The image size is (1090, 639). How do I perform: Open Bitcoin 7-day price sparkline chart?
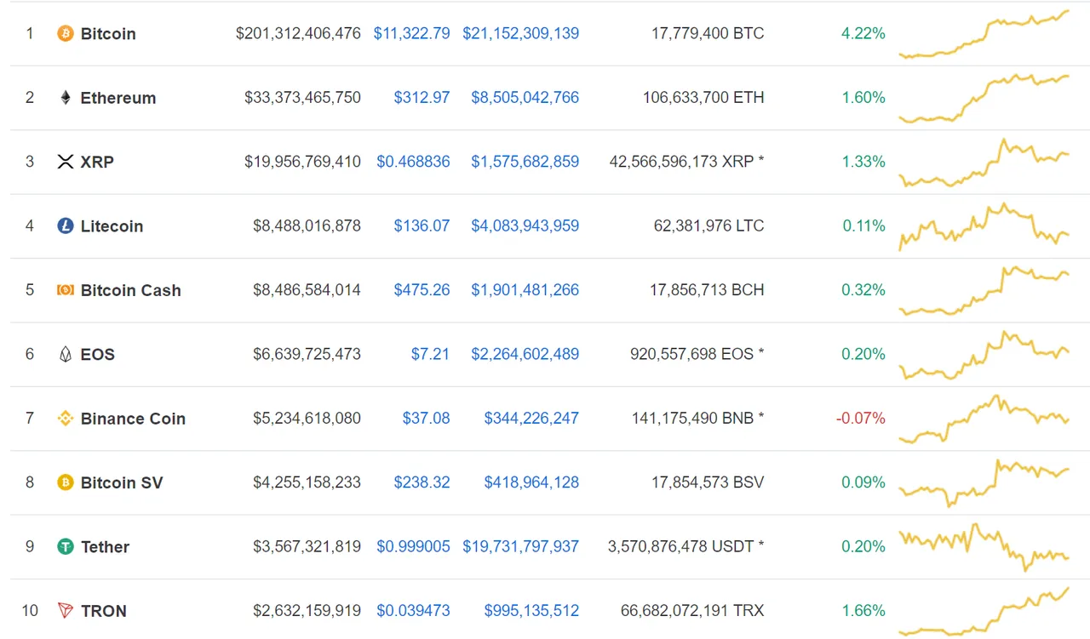tap(984, 35)
